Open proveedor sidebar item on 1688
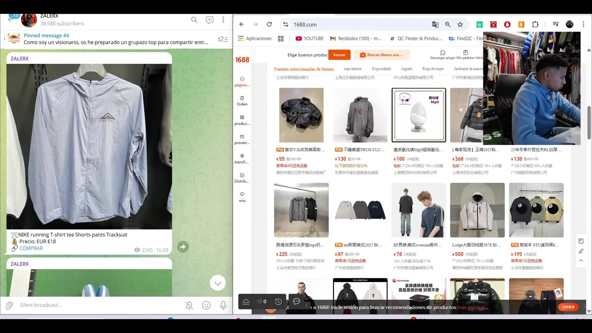Screen dimensions: 592x333 (x=242, y=140)
